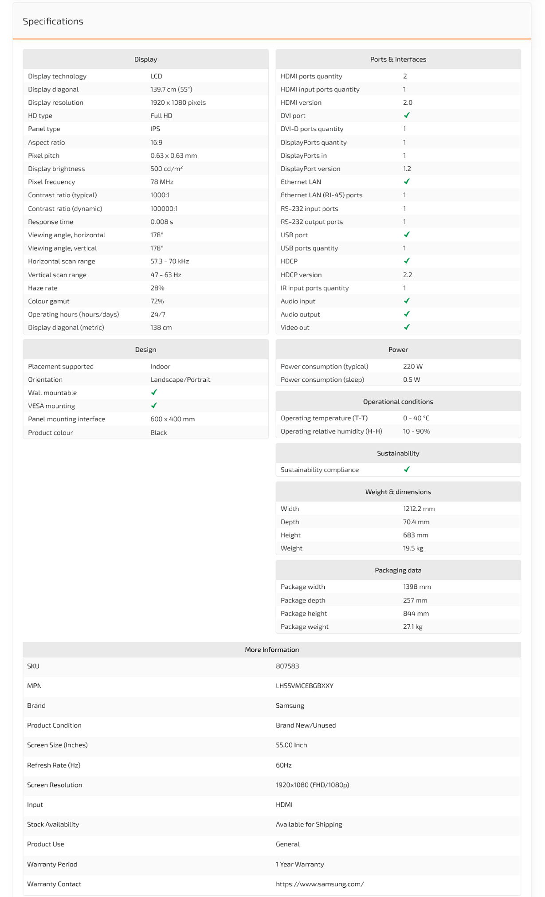Click the Sustainability compliance checkmark
Viewport: 545px width, 897px height.
point(407,470)
